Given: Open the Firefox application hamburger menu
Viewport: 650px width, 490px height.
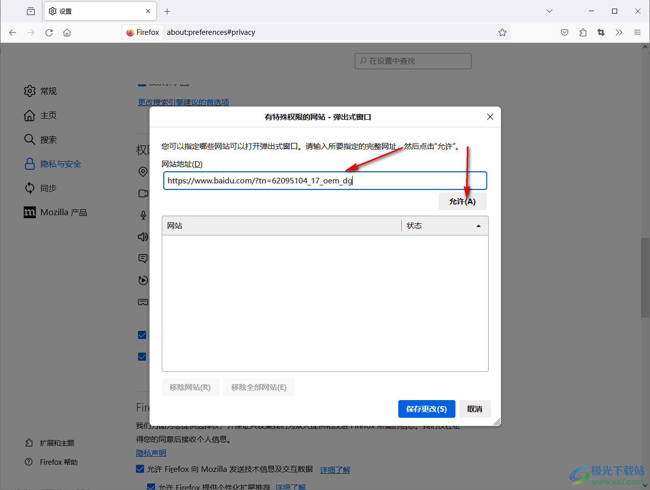Looking at the screenshot, I should tap(637, 32).
